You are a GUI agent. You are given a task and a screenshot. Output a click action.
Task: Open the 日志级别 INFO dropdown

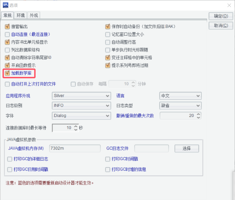coord(81,106)
